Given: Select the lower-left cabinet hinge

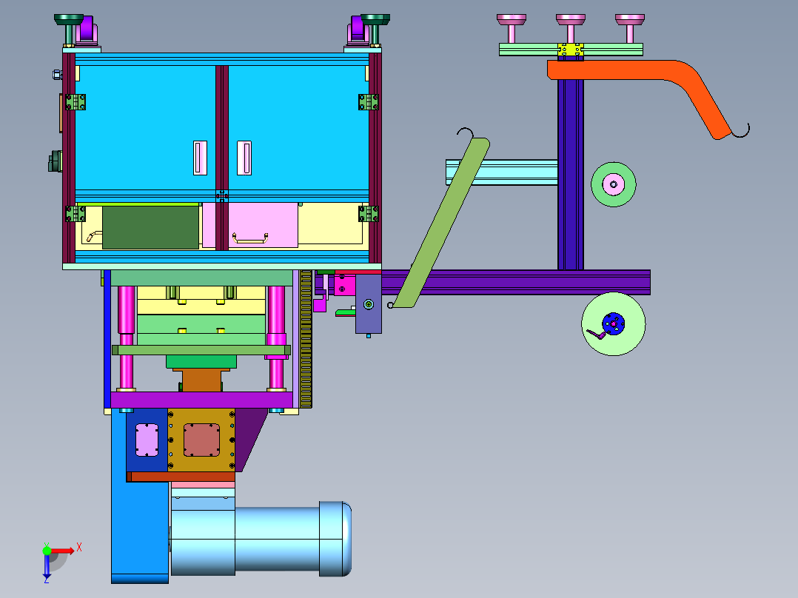Looking at the screenshot, I should [76, 214].
